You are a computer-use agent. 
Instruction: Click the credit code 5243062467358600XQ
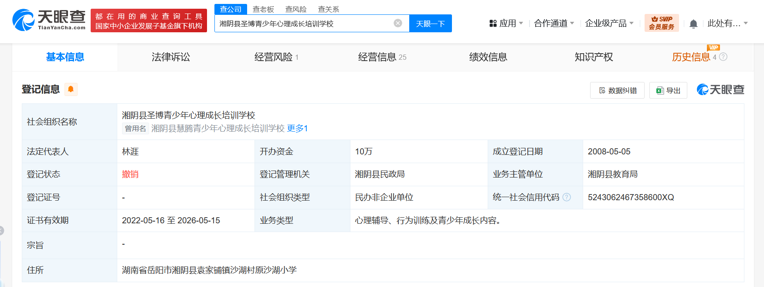(631, 197)
